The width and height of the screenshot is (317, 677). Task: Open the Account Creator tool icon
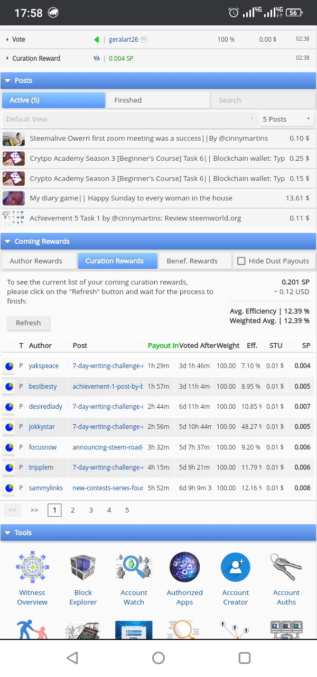coord(236,568)
